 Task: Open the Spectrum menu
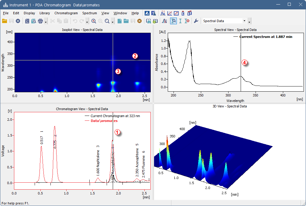(90, 13)
